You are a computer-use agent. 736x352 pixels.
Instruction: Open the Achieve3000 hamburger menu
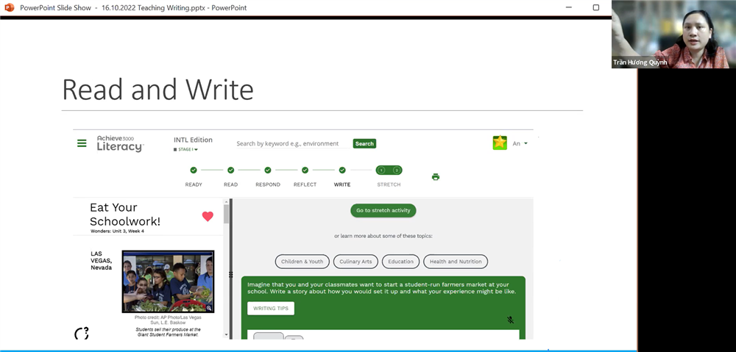coord(82,143)
